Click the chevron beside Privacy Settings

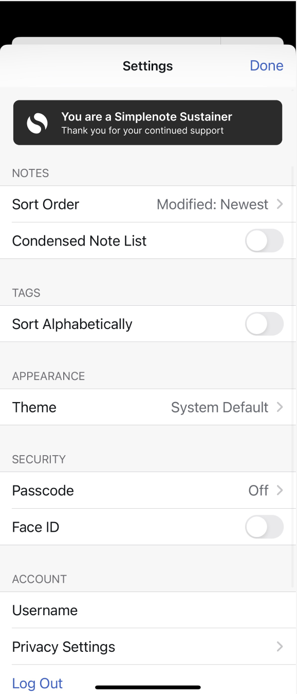click(x=279, y=647)
